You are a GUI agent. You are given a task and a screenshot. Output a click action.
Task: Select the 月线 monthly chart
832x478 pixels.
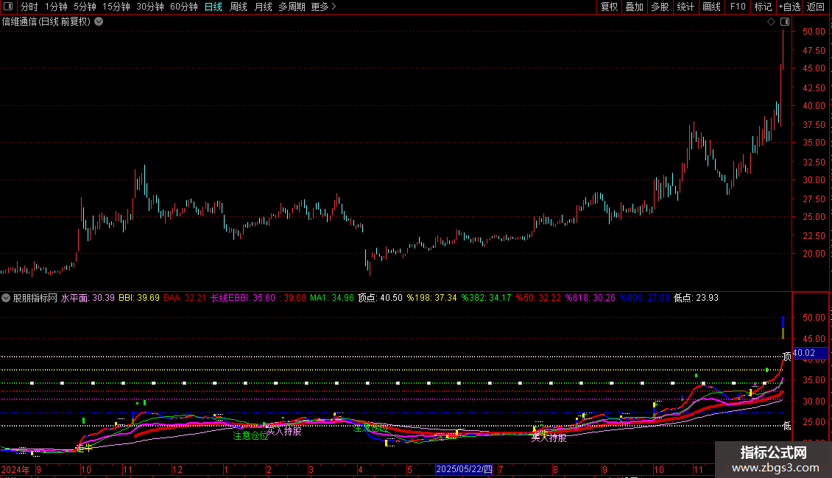(x=263, y=7)
